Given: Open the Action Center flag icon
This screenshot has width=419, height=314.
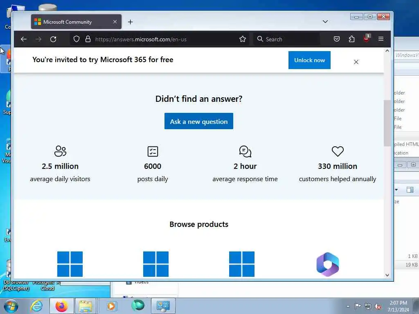Looking at the screenshot, I should 358,306.
